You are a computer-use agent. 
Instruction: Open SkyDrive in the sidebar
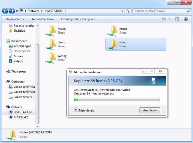[x=17, y=31]
